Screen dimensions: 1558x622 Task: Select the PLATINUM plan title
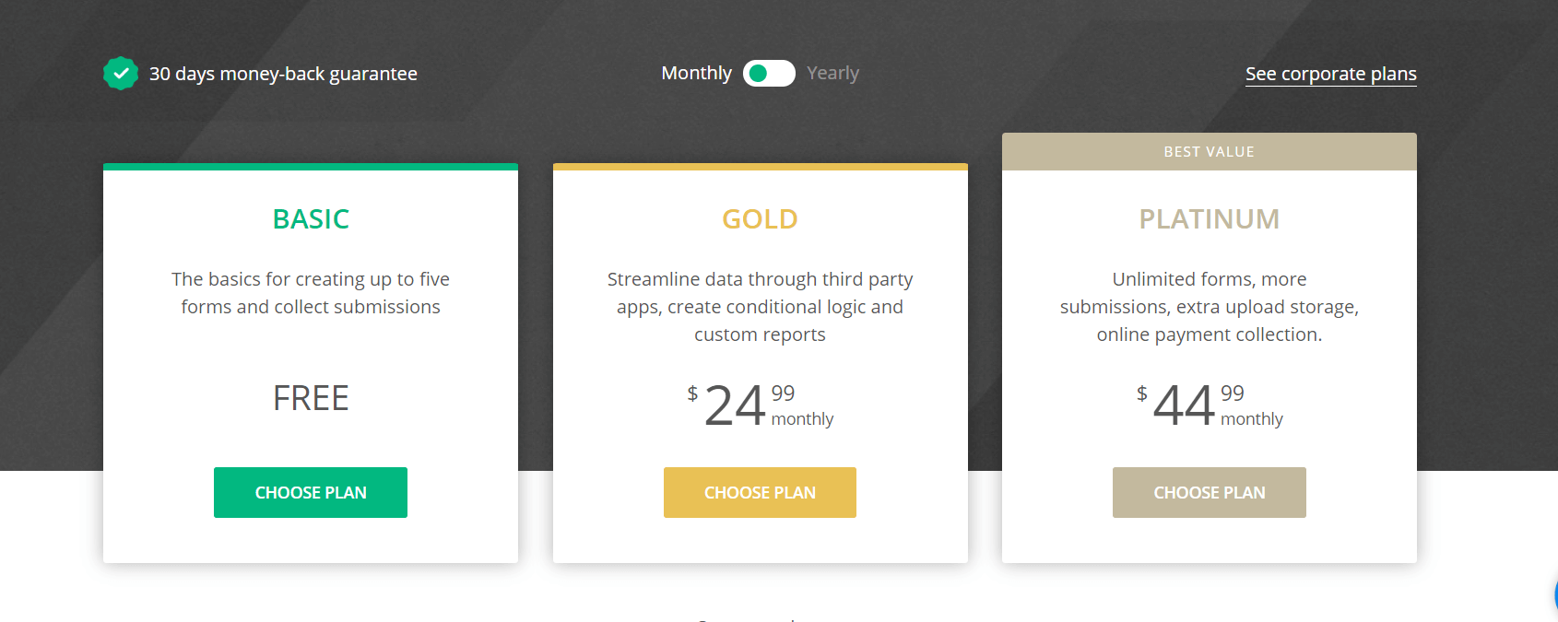pyautogui.click(x=1209, y=219)
